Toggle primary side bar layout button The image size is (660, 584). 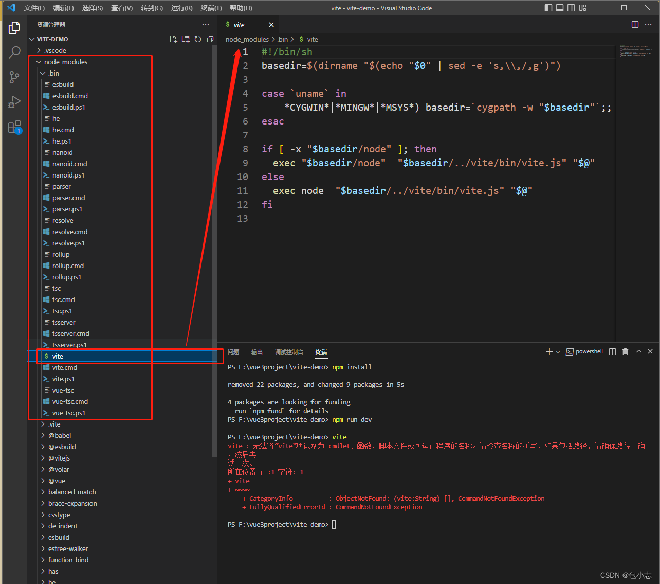[548, 8]
